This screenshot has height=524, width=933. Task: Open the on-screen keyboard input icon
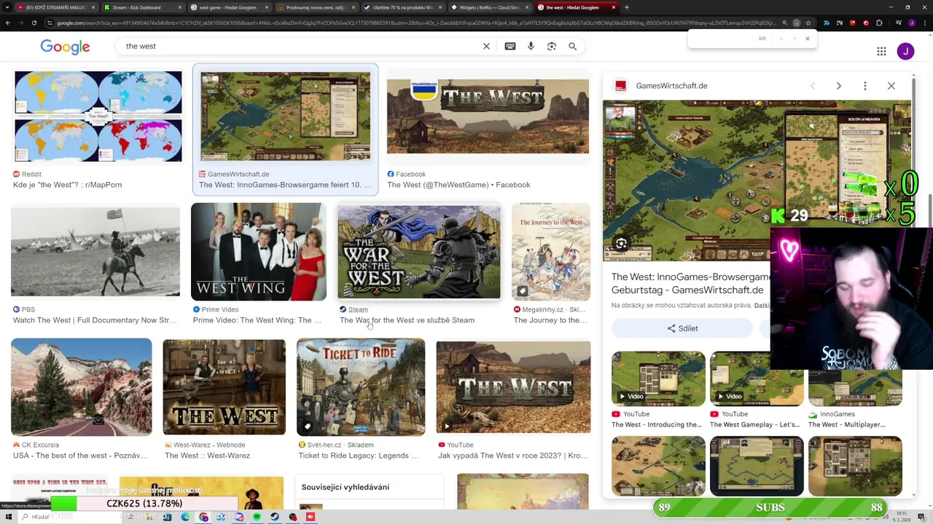point(510,46)
